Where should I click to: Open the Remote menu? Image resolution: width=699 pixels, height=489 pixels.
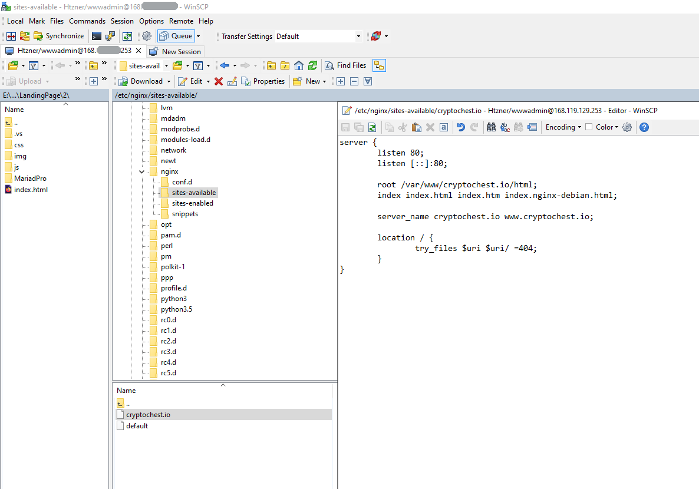(x=181, y=21)
